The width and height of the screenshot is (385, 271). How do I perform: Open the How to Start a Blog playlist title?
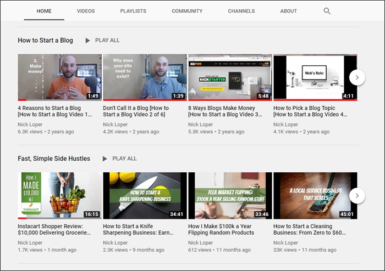click(x=46, y=41)
